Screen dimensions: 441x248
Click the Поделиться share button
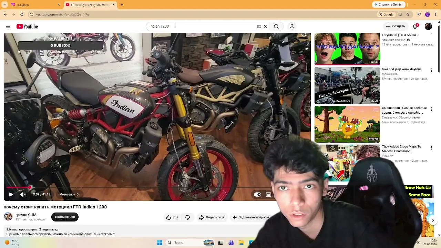click(212, 217)
